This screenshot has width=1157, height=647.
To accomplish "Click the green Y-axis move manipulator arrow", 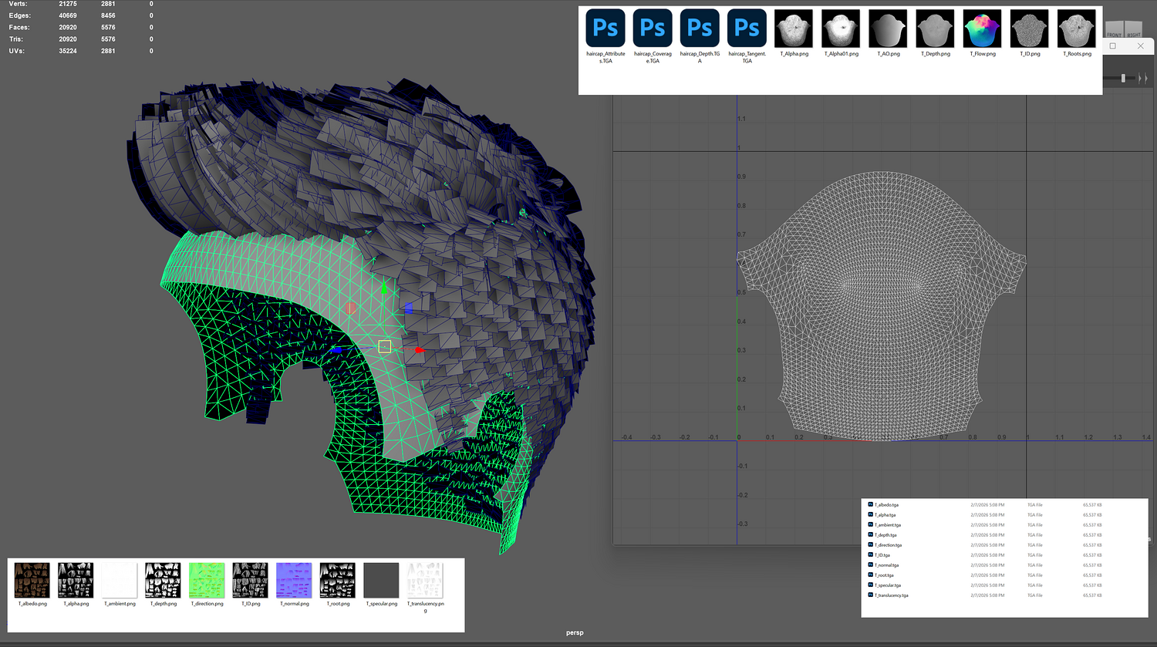I will coord(384,289).
